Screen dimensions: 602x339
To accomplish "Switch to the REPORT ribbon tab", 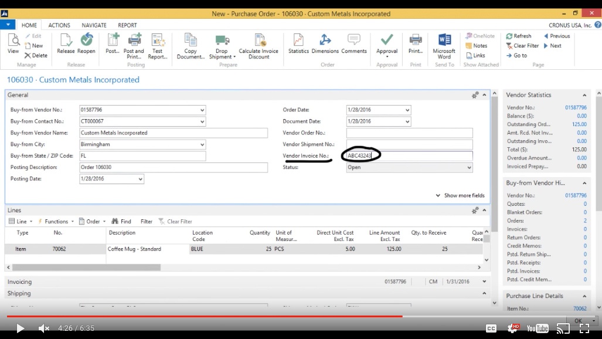I will 127,25.
